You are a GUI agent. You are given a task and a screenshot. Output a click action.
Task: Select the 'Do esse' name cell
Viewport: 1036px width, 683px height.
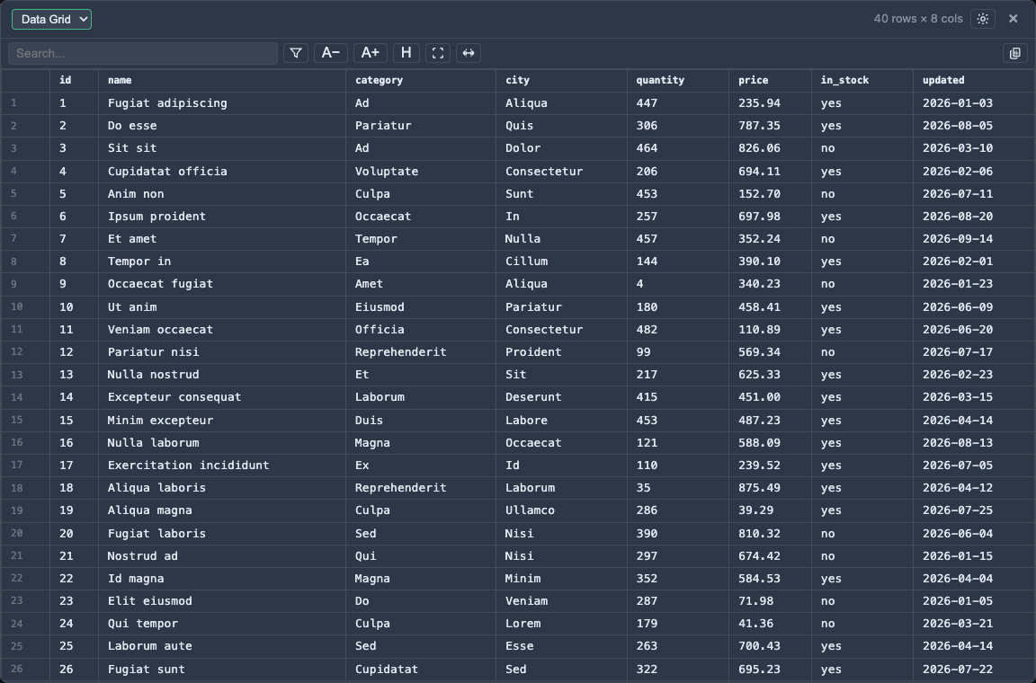click(x=222, y=126)
